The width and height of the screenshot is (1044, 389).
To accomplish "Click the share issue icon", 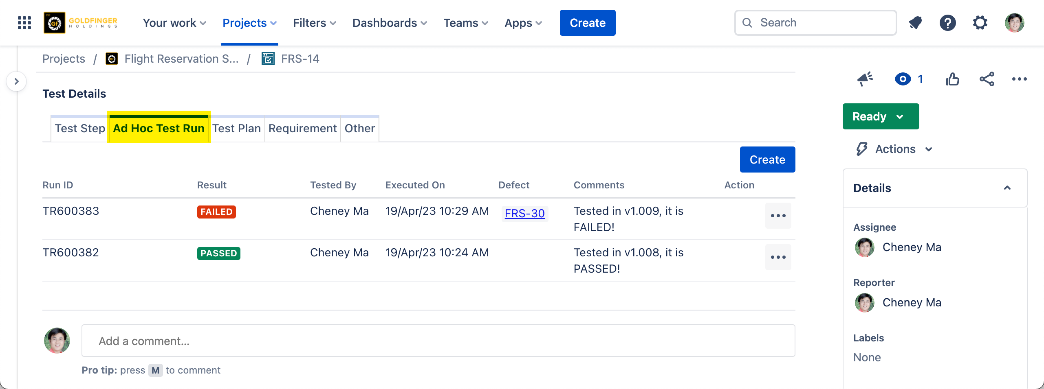I will coord(987,79).
